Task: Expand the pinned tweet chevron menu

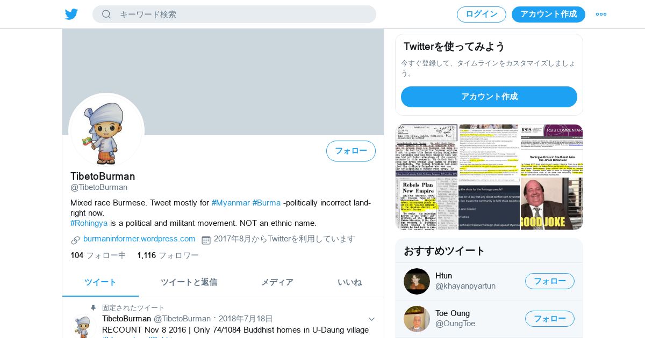Action: [371, 319]
